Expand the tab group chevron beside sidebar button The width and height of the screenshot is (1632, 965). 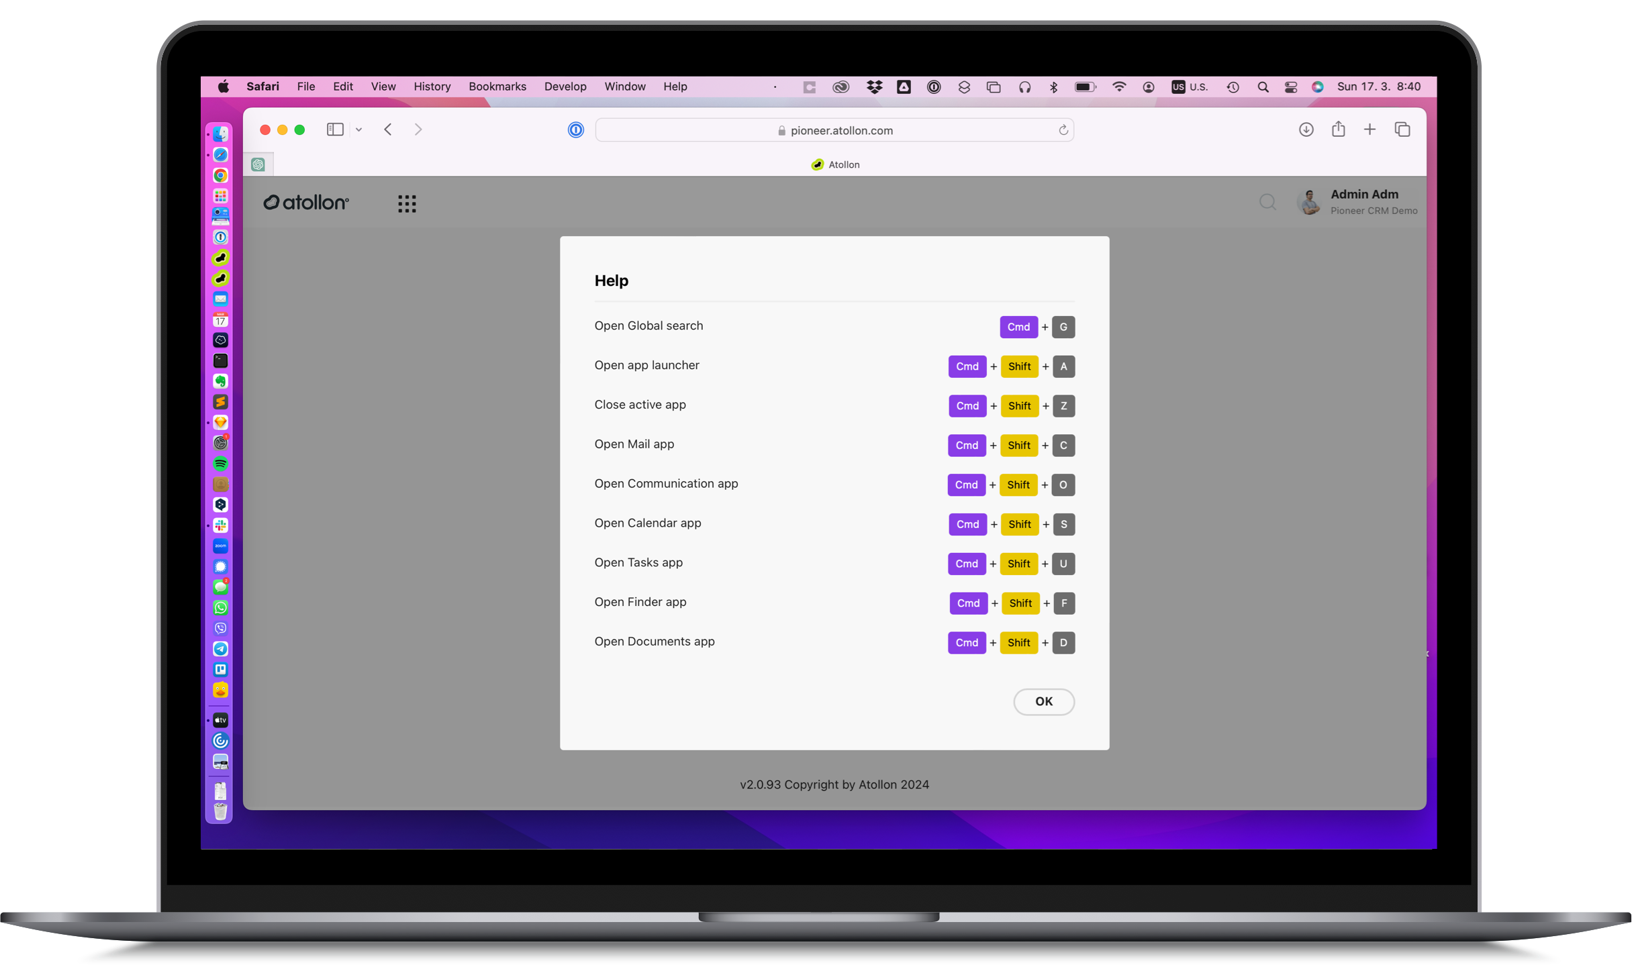click(358, 129)
